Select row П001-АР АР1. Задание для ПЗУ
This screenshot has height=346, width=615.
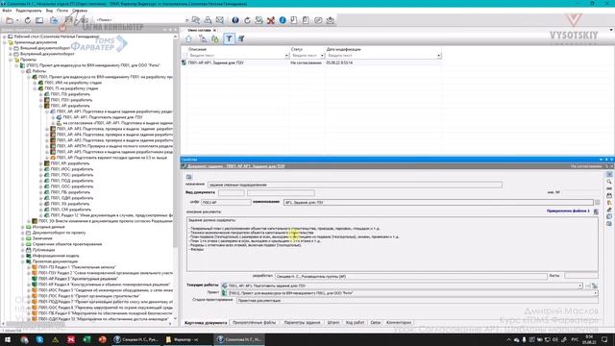pyautogui.click(x=310, y=62)
